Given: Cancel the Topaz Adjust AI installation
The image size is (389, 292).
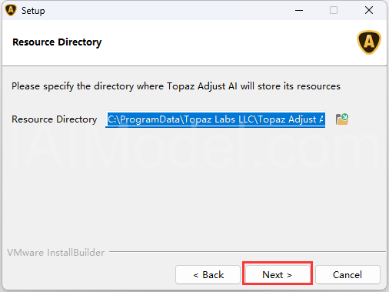Looking at the screenshot, I should tap(347, 275).
